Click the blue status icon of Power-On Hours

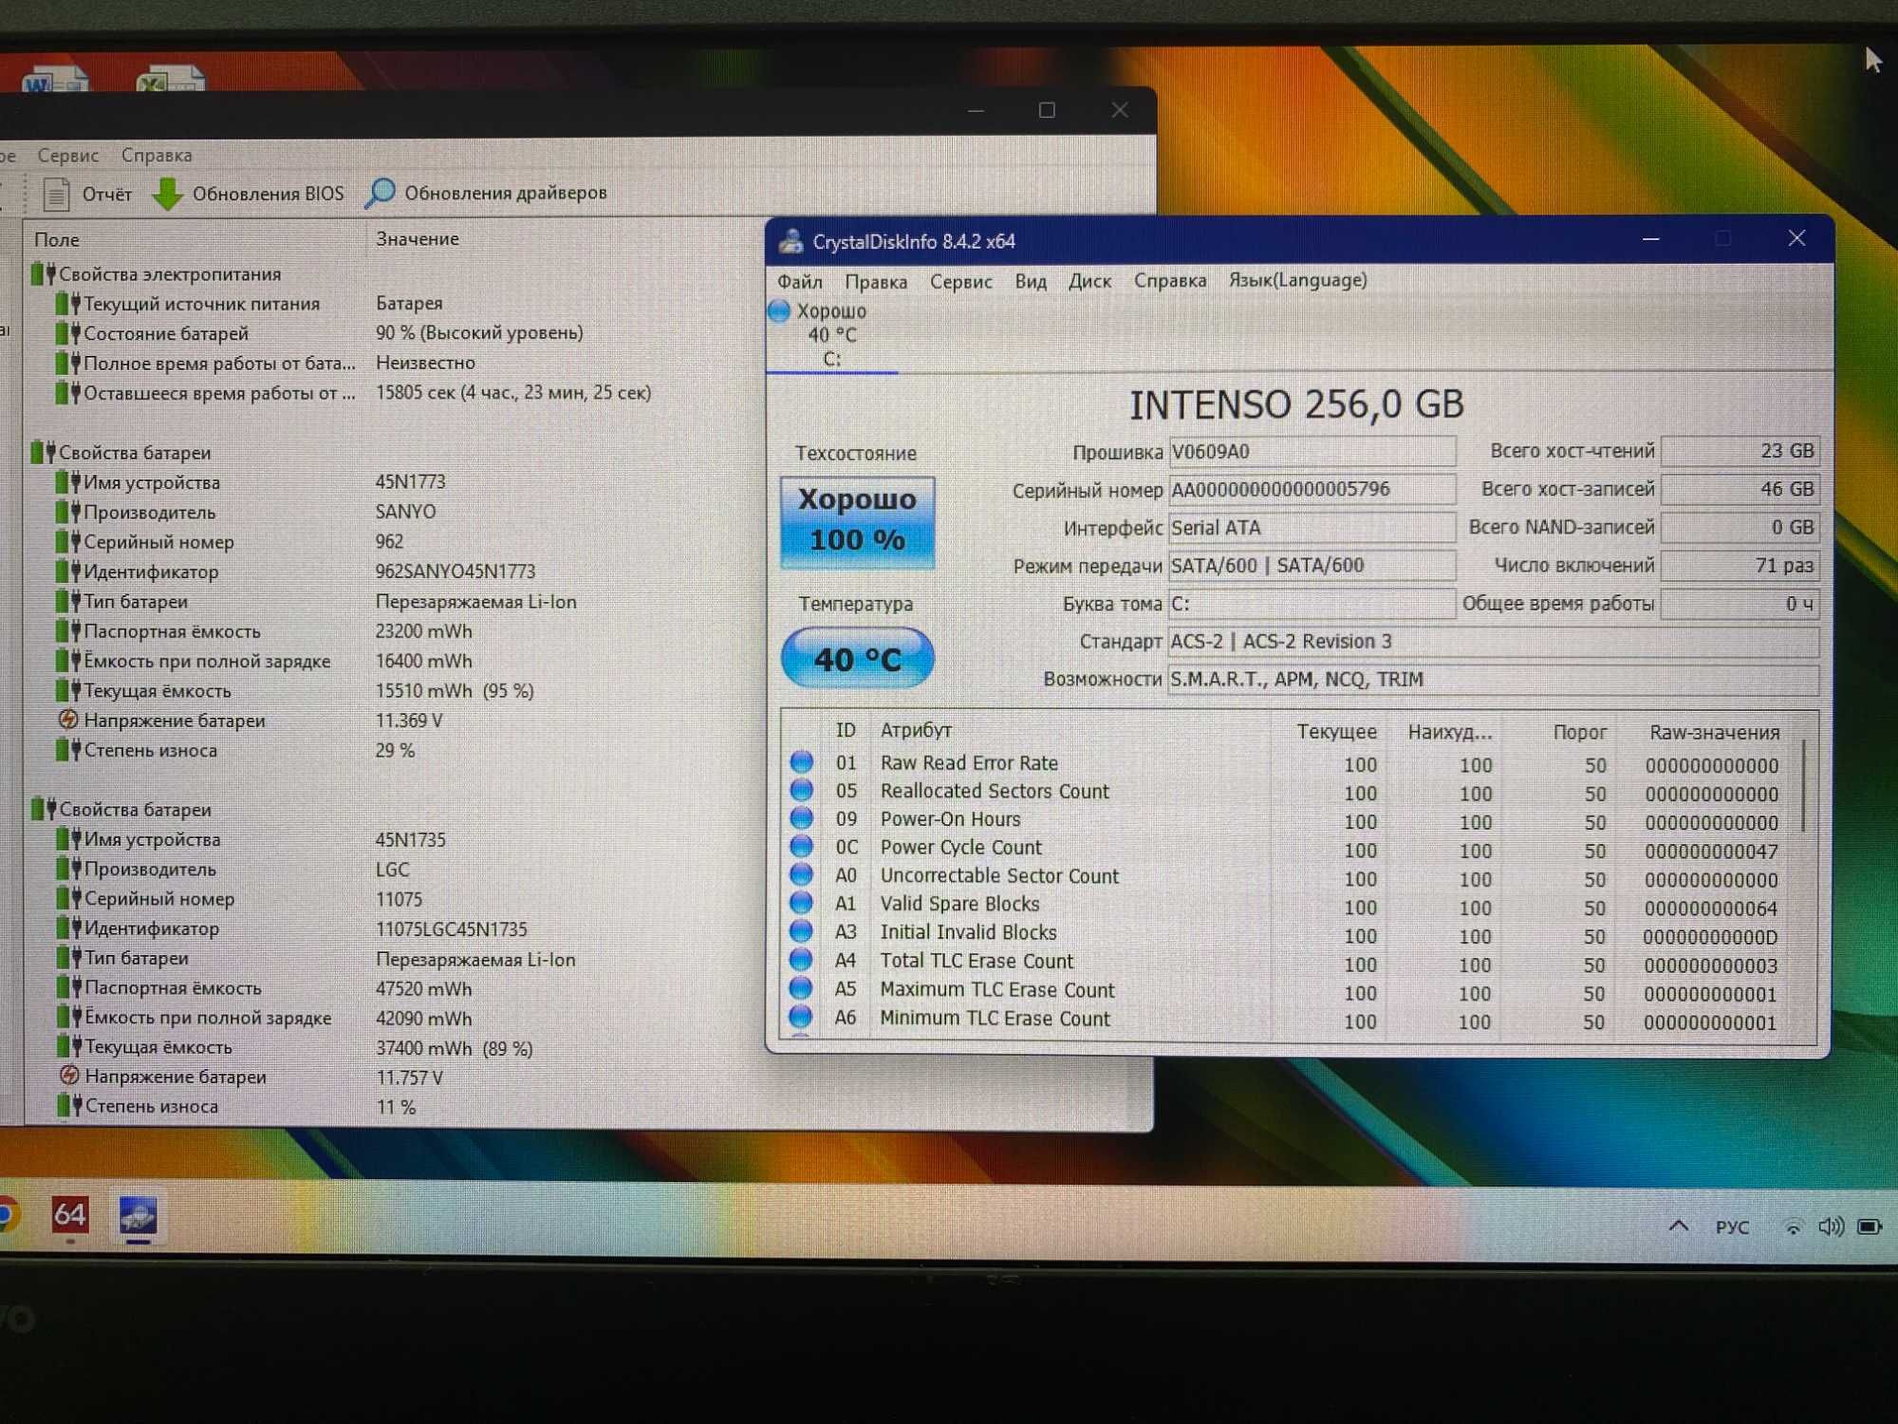[802, 818]
